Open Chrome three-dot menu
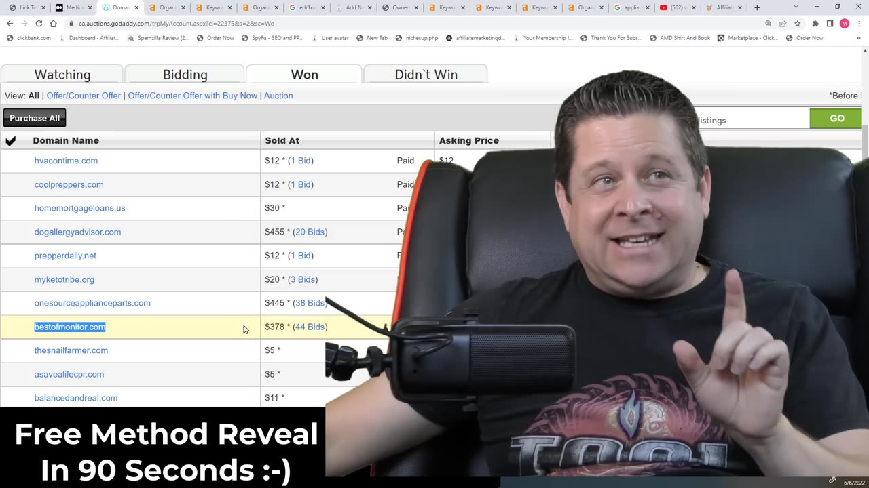This screenshot has width=869, height=488. click(x=859, y=23)
